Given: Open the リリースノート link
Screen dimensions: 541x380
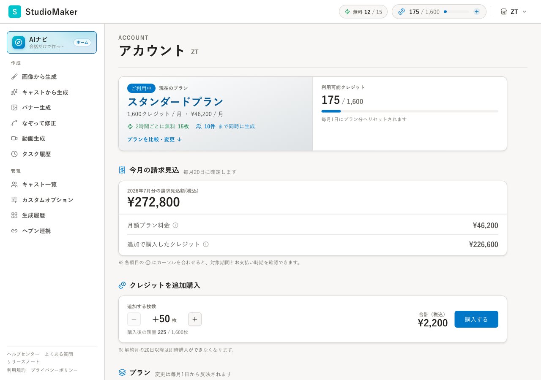Looking at the screenshot, I should coord(23,361).
